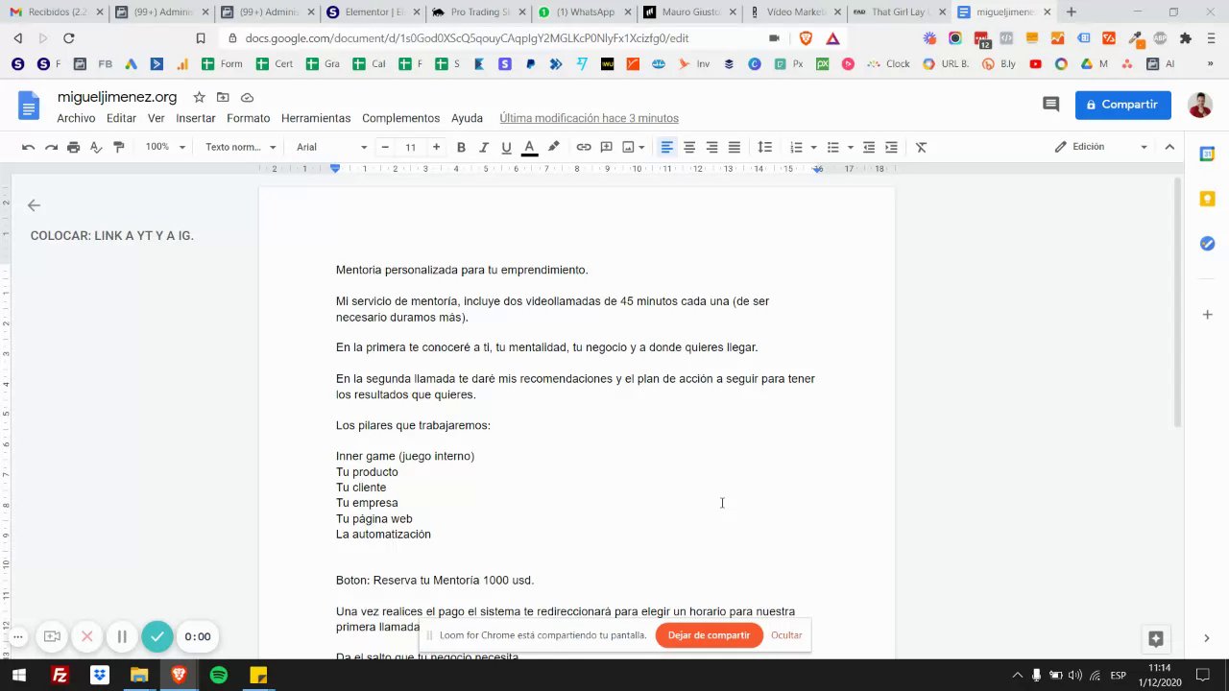Open the Editar menu
Viewport: 1229px width, 691px height.
click(121, 118)
